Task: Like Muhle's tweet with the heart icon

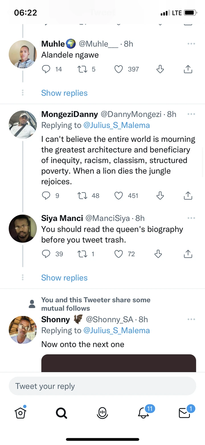Action: pyautogui.click(x=118, y=69)
